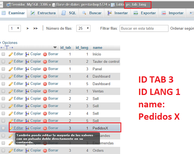
Task: Jump to last page with the >> button
Action: [x=35, y=29]
